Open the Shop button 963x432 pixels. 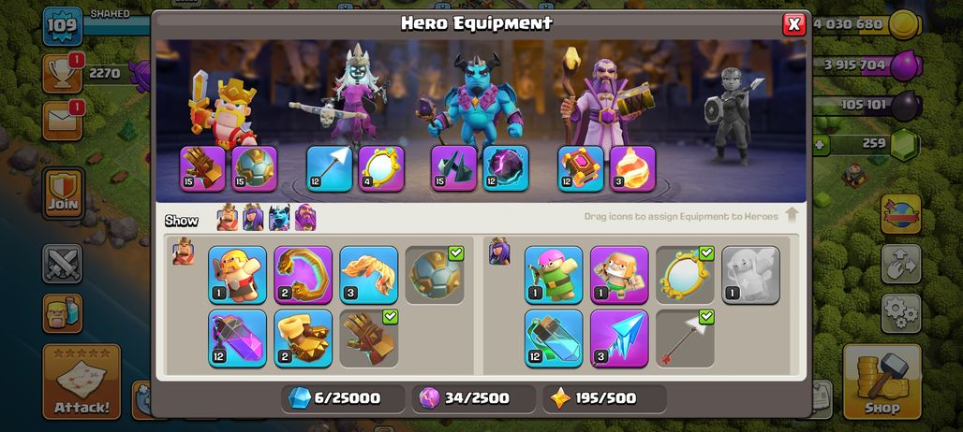pos(882,382)
